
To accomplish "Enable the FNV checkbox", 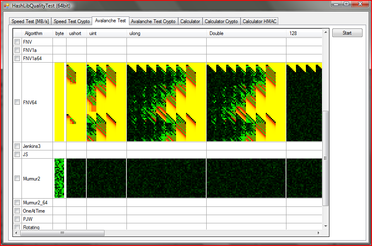I will (x=17, y=42).
